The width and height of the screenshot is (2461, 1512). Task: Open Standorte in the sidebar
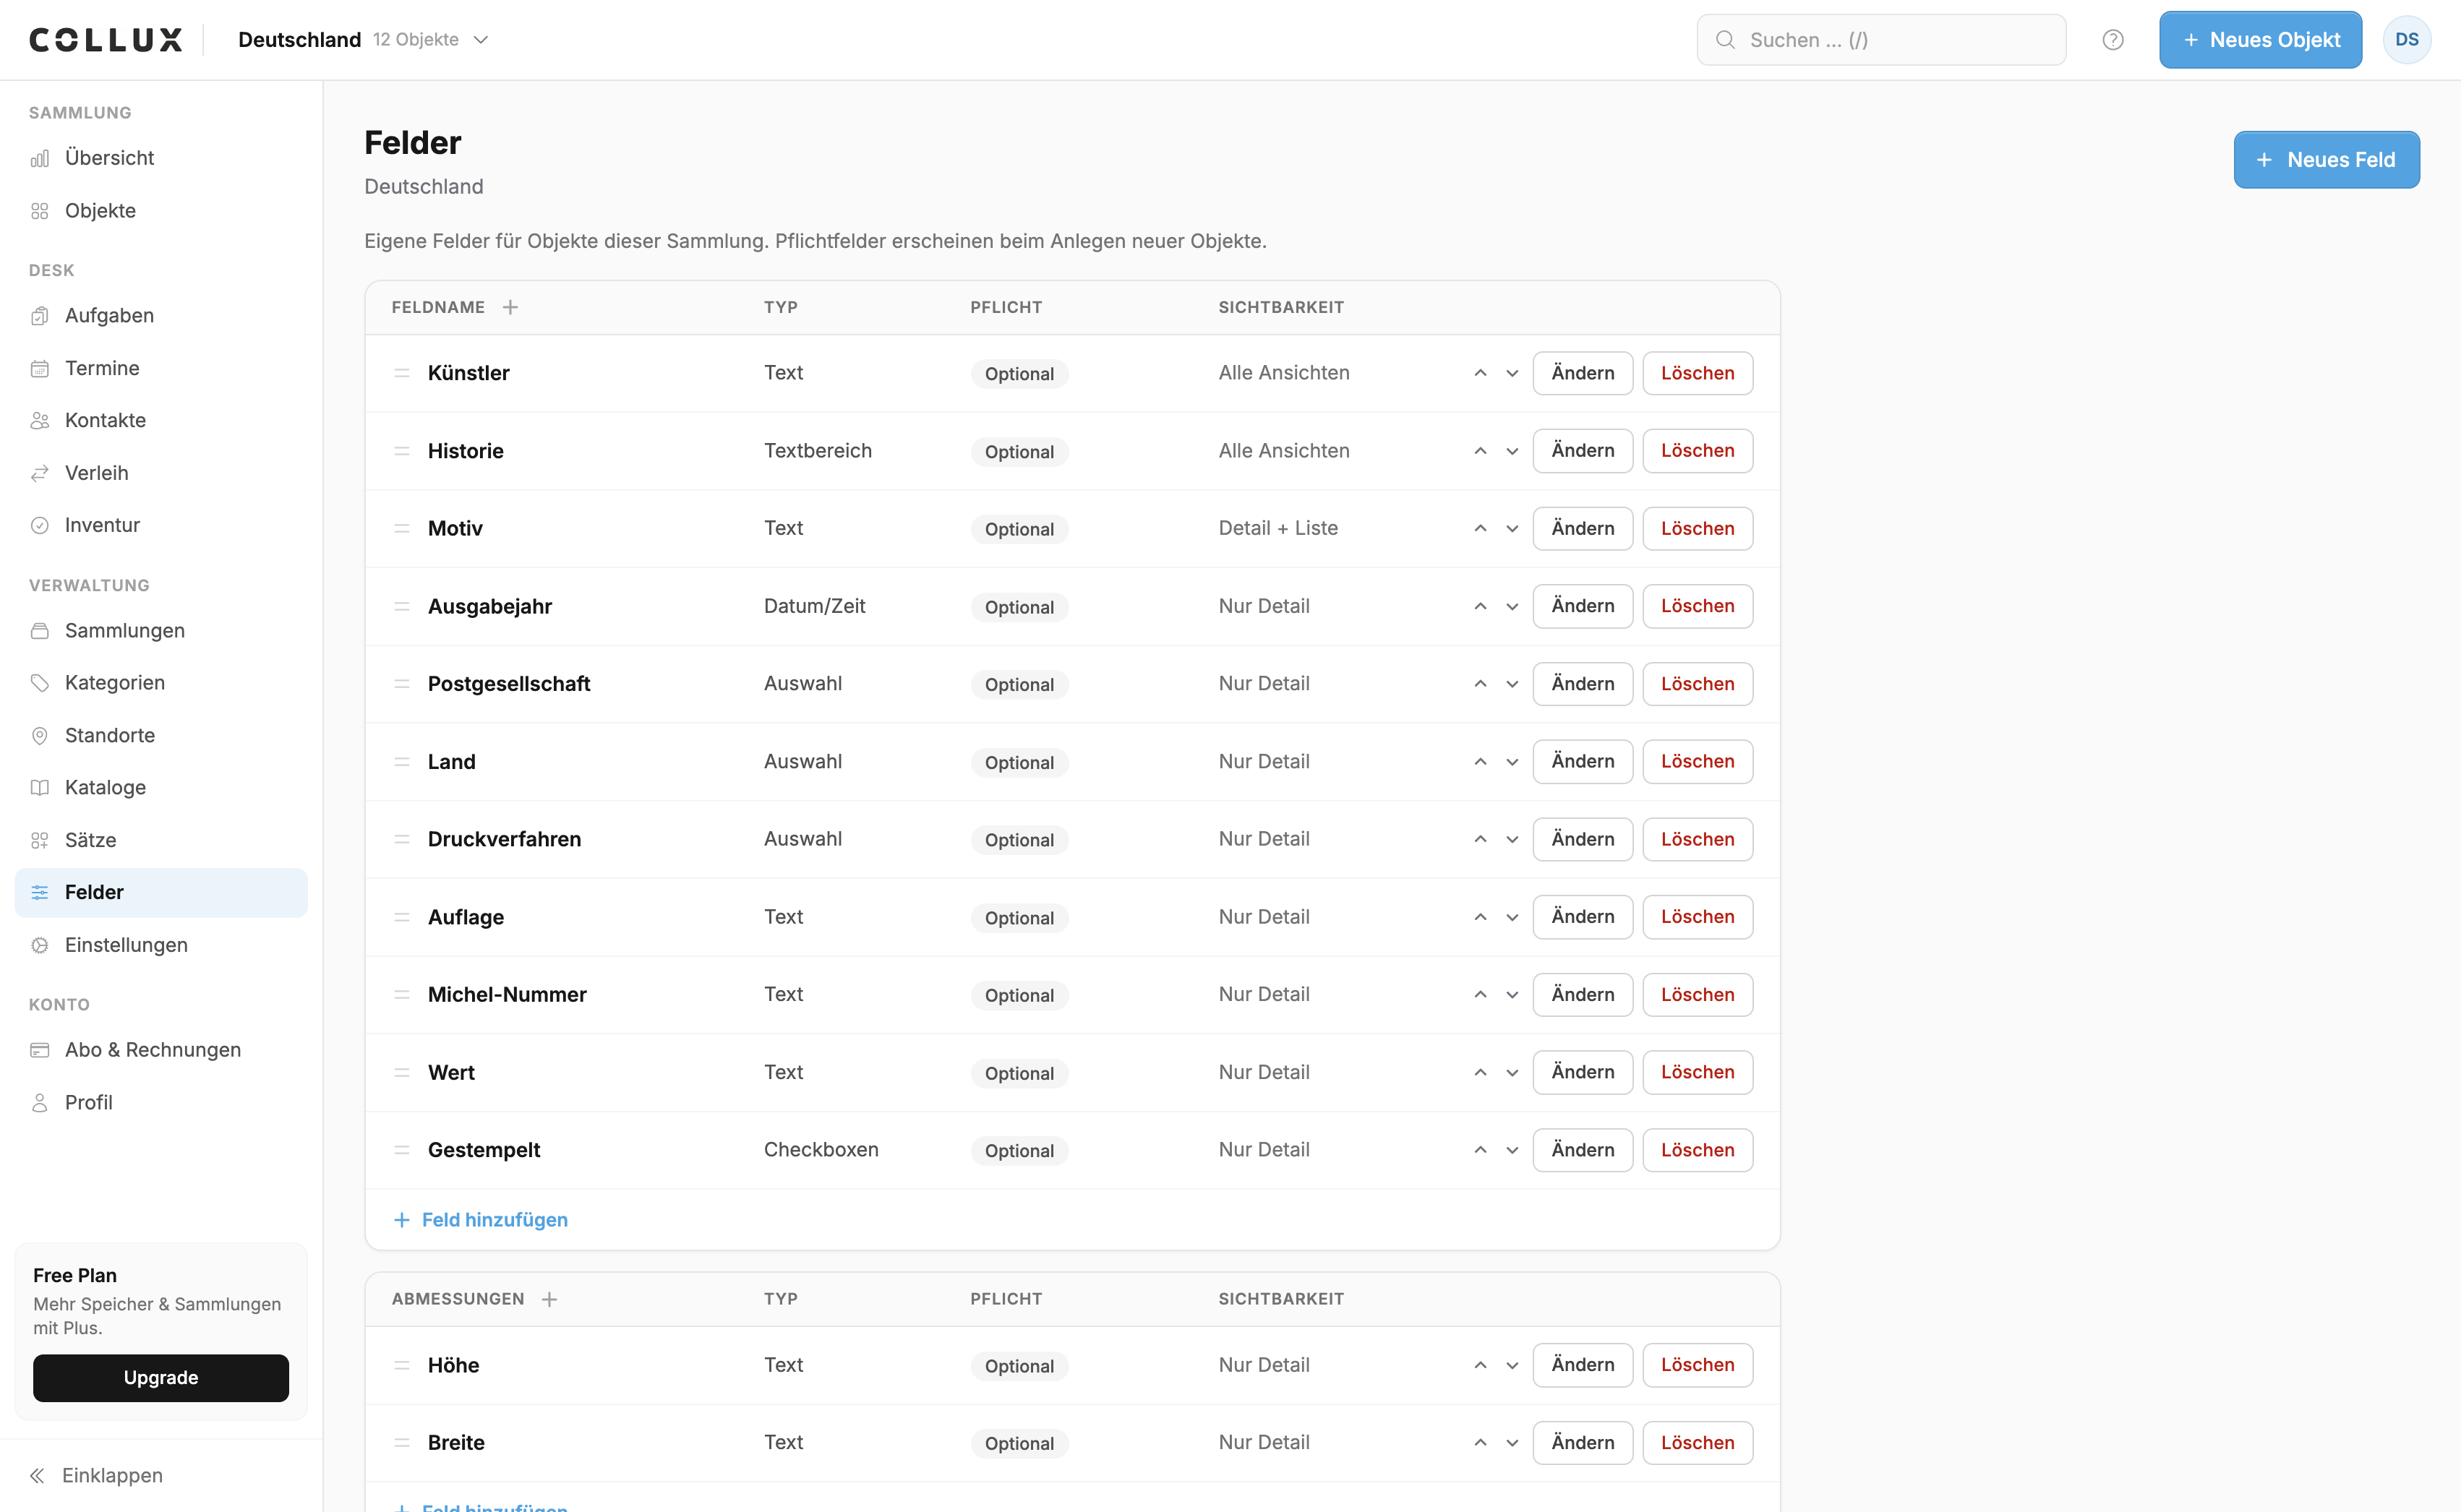(x=161, y=735)
